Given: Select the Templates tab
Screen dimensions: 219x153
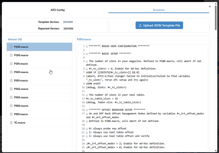Looking at the screenshot, I should point(158,10).
